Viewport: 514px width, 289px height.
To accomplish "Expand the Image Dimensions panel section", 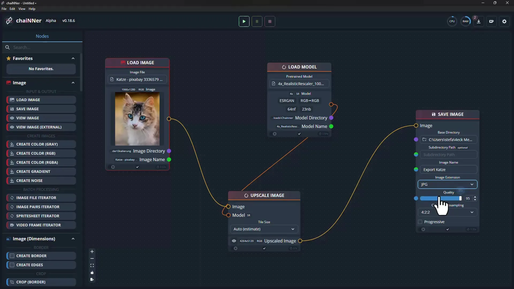I will tap(73, 238).
